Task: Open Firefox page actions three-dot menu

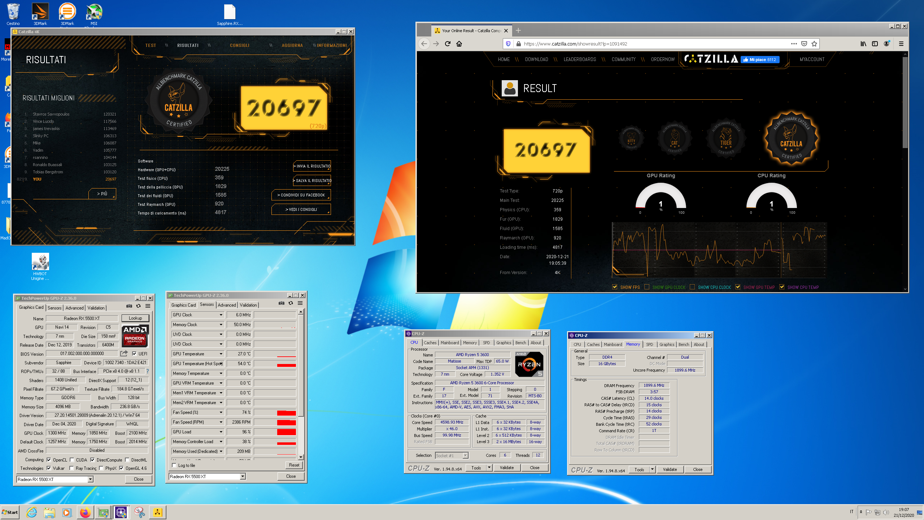Action: [x=794, y=44]
